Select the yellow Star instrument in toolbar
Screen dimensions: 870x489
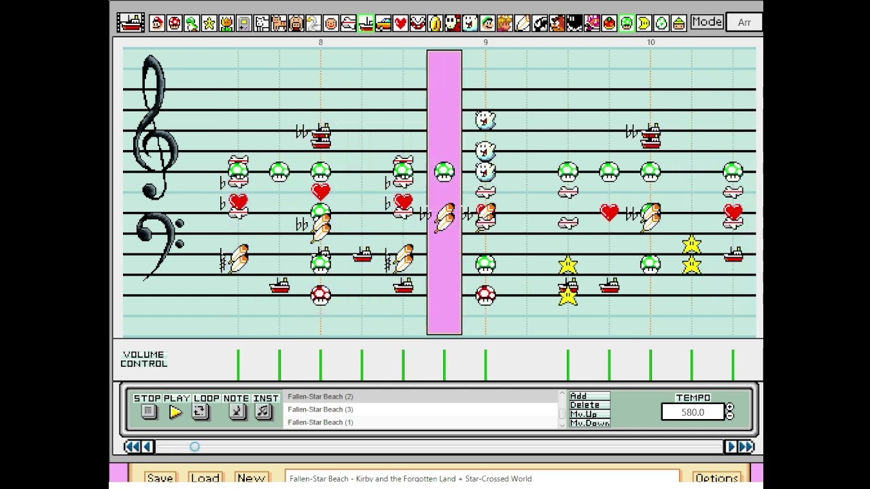click(x=209, y=23)
